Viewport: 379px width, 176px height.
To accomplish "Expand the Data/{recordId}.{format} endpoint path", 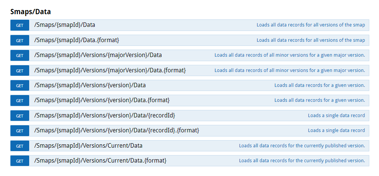I will tap(116, 131).
